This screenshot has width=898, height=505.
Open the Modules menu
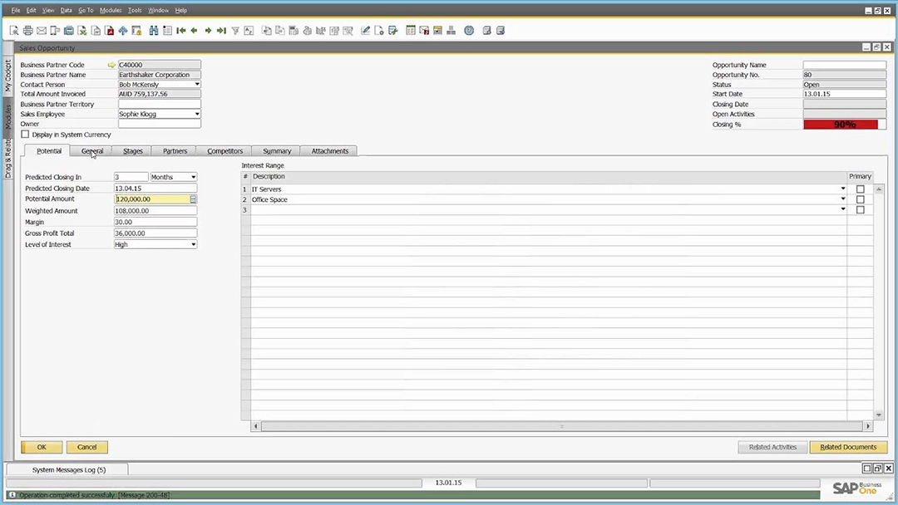[110, 10]
